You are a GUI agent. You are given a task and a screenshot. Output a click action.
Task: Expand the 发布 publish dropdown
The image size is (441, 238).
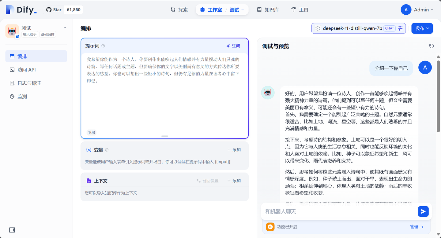(x=422, y=28)
